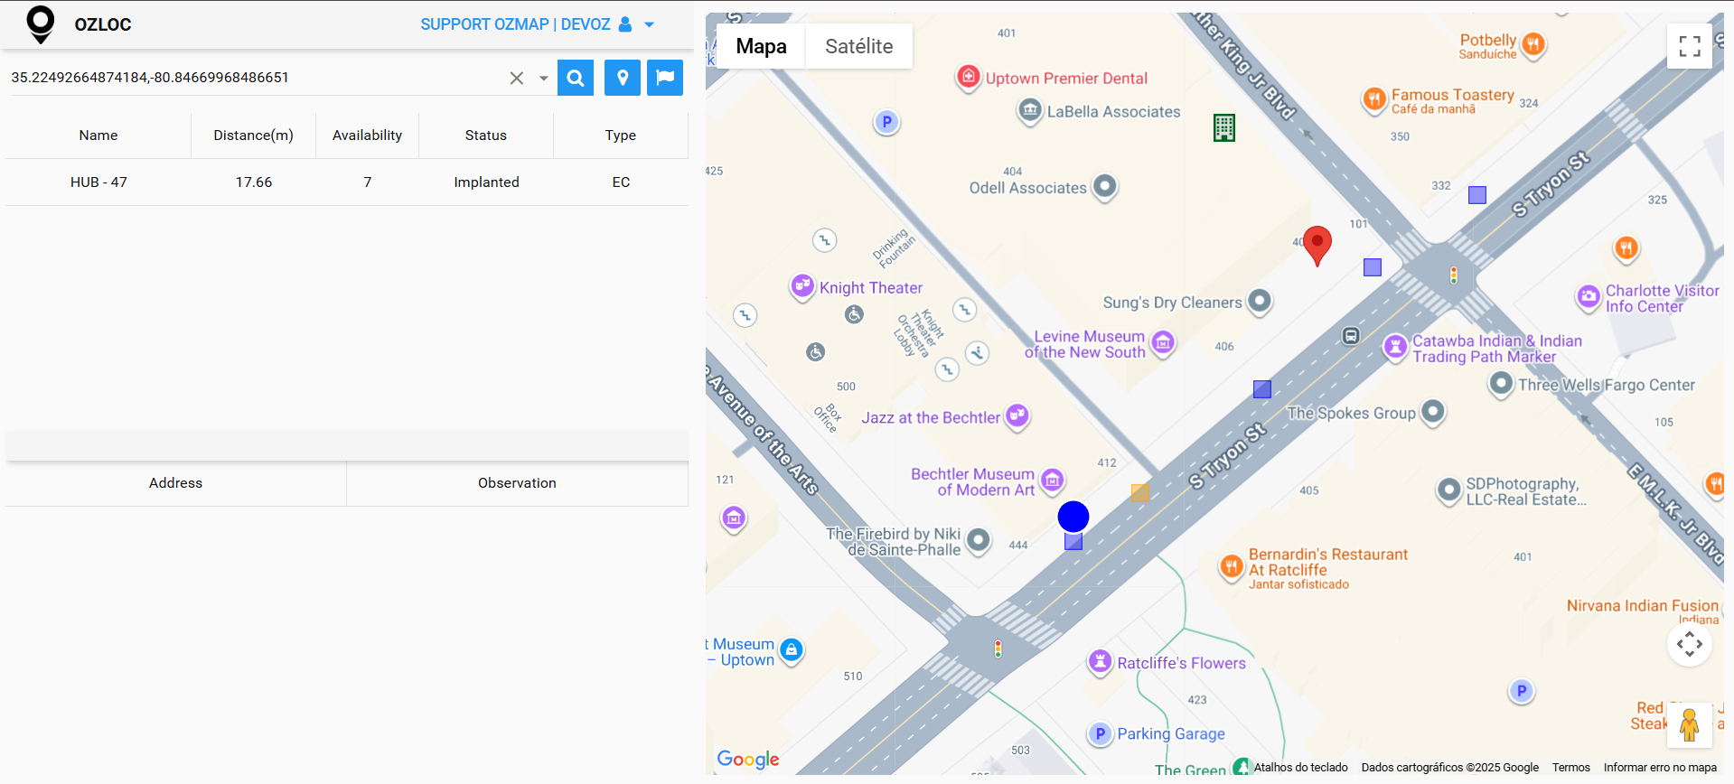Click the Observation column header

[x=517, y=483]
